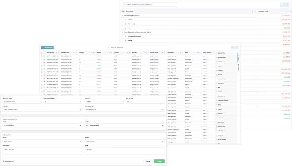Open the Select office dropdown
The height and width of the screenshot is (166, 292).
pos(42,141)
